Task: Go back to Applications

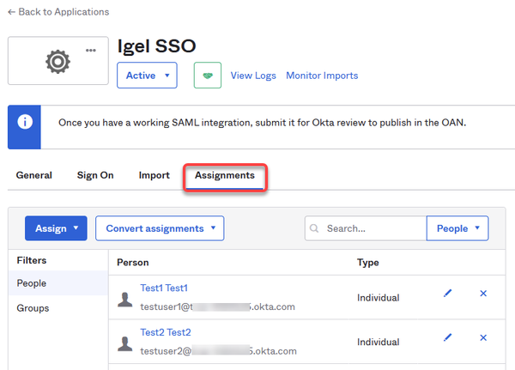Action: [x=58, y=12]
